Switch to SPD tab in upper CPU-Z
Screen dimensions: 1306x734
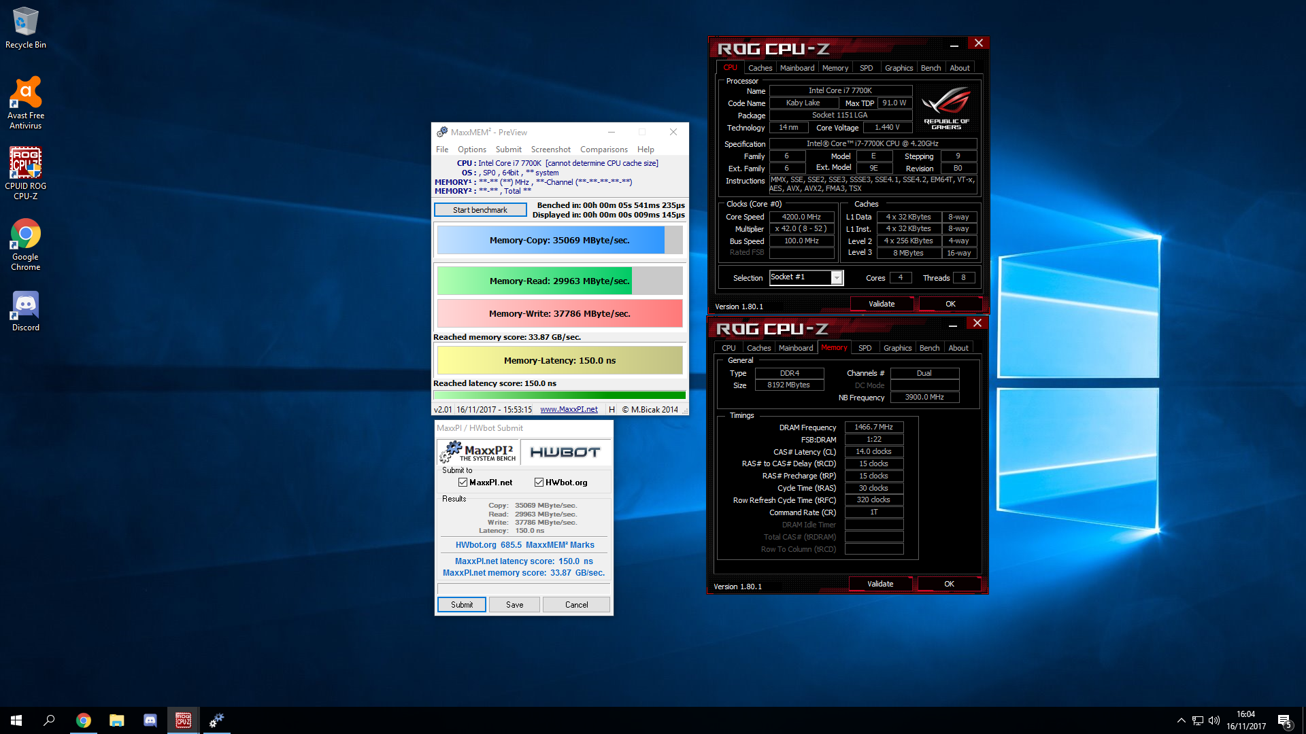pos(866,68)
